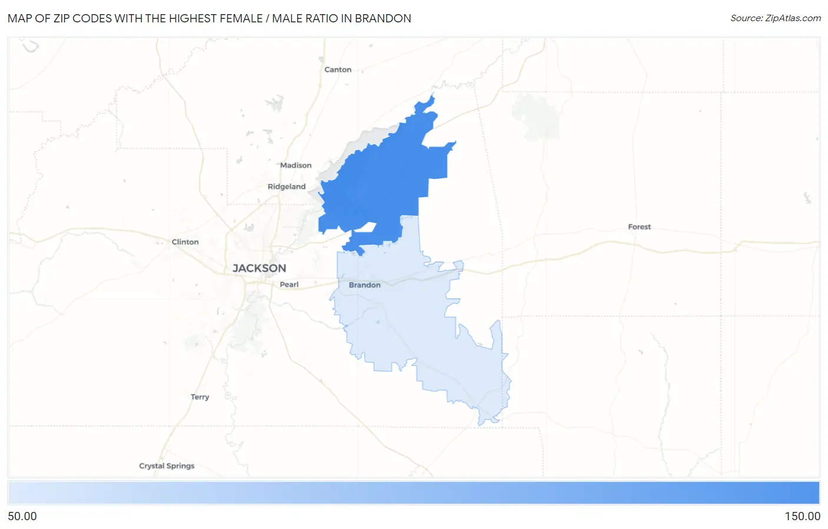Viewport: 828px width, 529px height.
Task: Click the 50.00 minimum legend value
Action: tap(22, 516)
